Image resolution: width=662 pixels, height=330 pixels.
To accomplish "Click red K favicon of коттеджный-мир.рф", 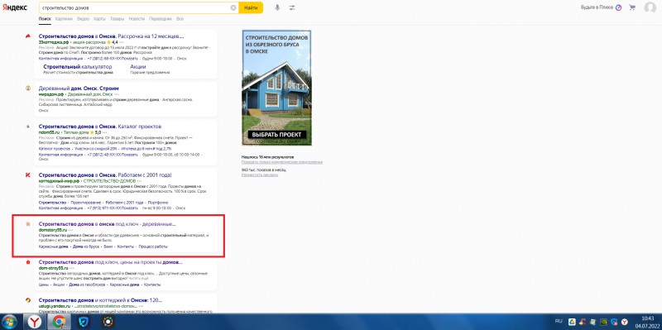I will [x=28, y=175].
